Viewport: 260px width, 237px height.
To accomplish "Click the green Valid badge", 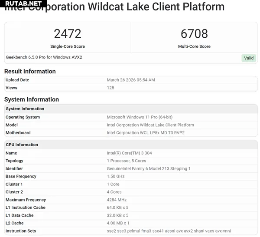I will click(249, 58).
